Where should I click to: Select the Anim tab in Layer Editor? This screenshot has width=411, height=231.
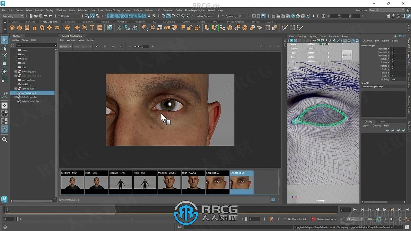coord(382,122)
